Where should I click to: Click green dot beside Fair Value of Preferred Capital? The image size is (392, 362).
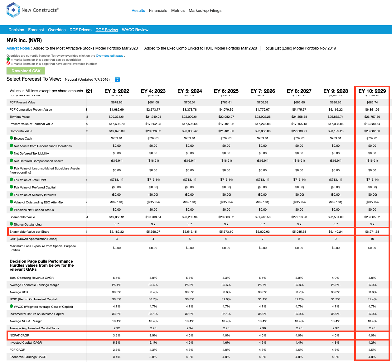coord(12,187)
